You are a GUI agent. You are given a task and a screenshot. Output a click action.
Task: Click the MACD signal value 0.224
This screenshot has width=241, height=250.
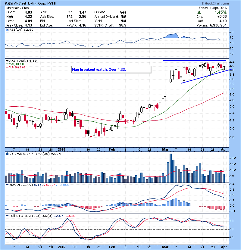(51, 185)
